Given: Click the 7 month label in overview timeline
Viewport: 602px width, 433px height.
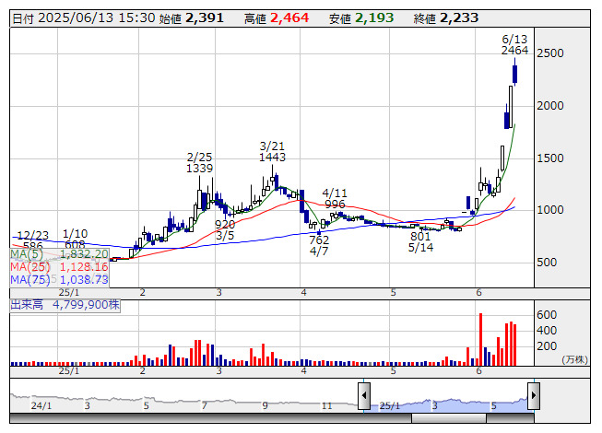Looking at the screenshot, I should (204, 405).
